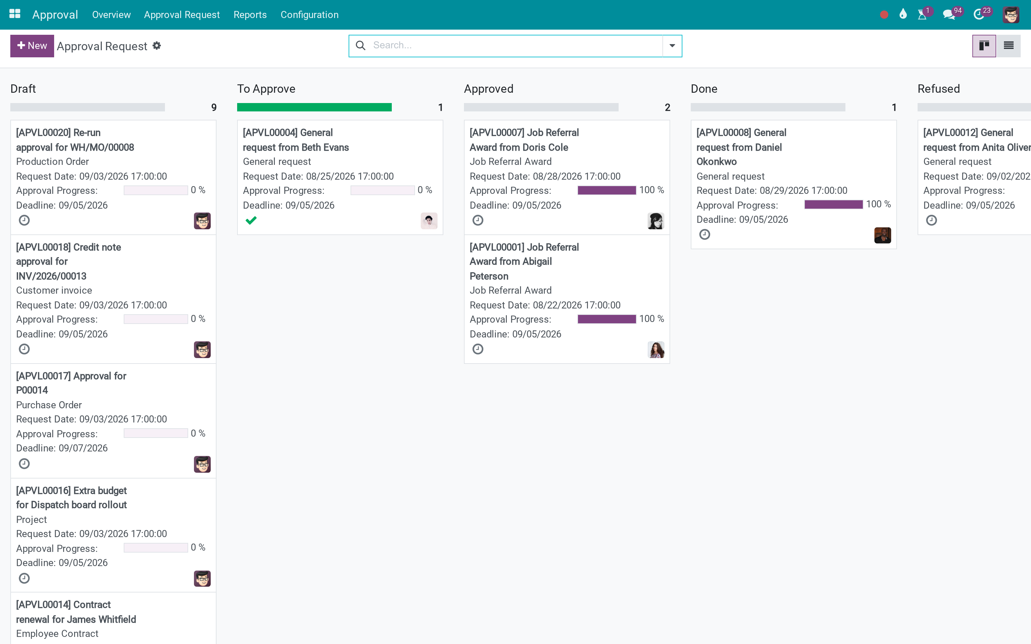1031x644 pixels.
Task: Click the approval progress bar on APVL00007 card
Action: click(607, 190)
